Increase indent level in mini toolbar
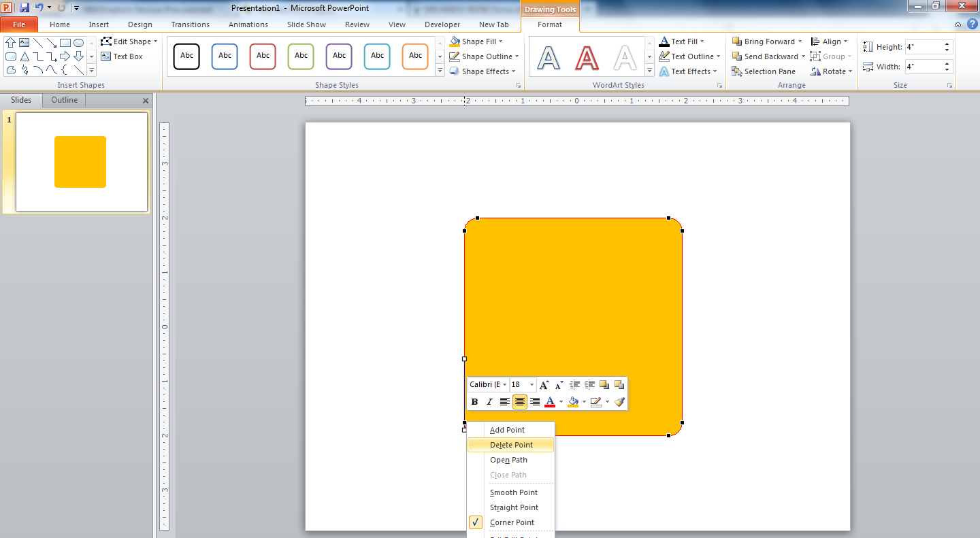 (x=589, y=385)
